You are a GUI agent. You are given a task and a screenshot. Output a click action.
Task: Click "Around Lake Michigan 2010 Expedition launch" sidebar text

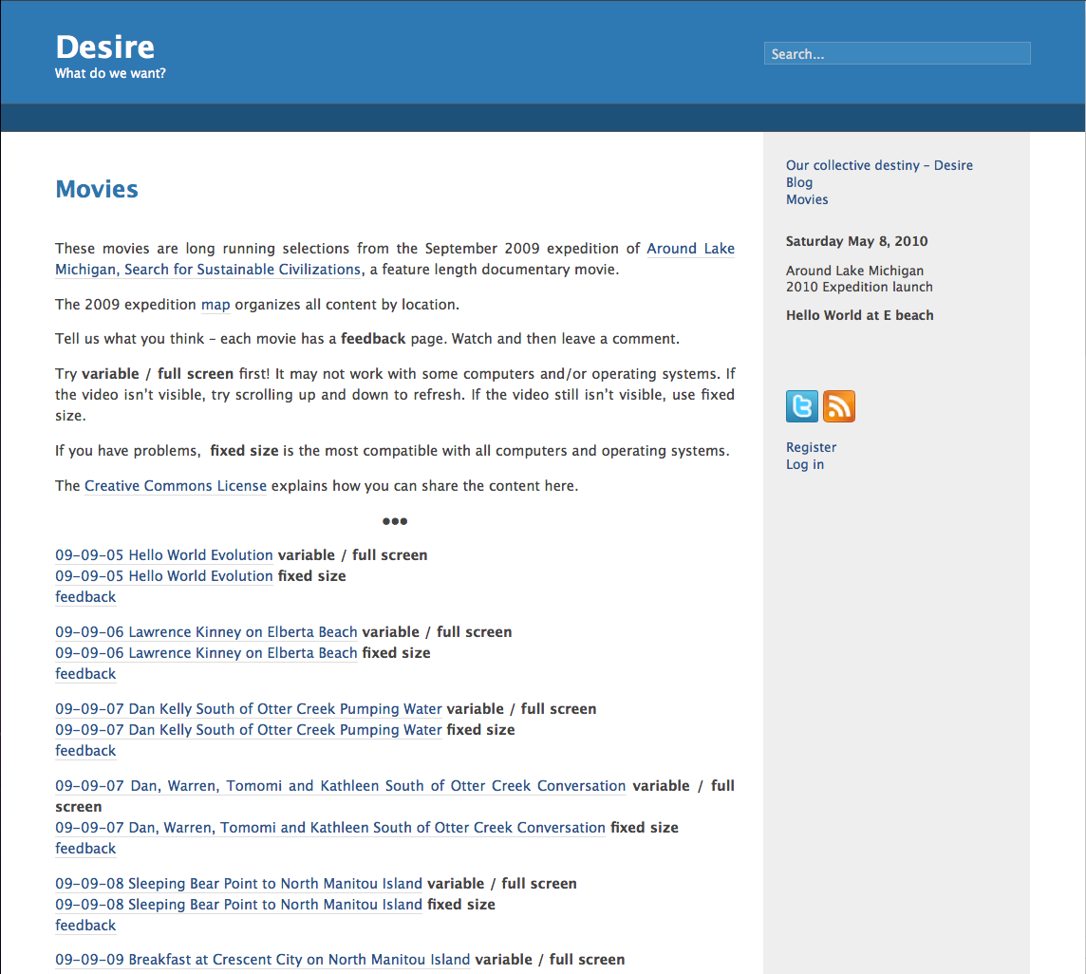(859, 278)
